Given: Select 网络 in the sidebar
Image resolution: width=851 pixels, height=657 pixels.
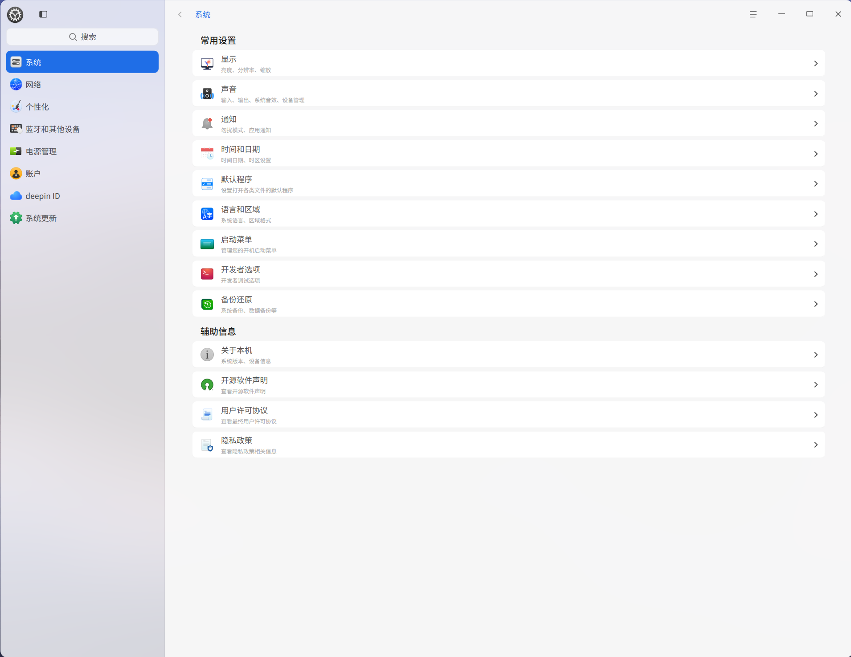Looking at the screenshot, I should tap(82, 84).
